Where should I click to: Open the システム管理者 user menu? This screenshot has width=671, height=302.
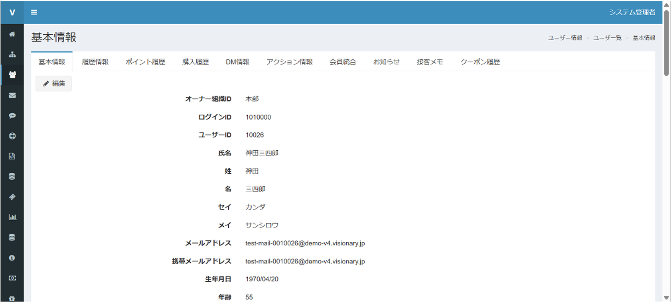pos(632,12)
